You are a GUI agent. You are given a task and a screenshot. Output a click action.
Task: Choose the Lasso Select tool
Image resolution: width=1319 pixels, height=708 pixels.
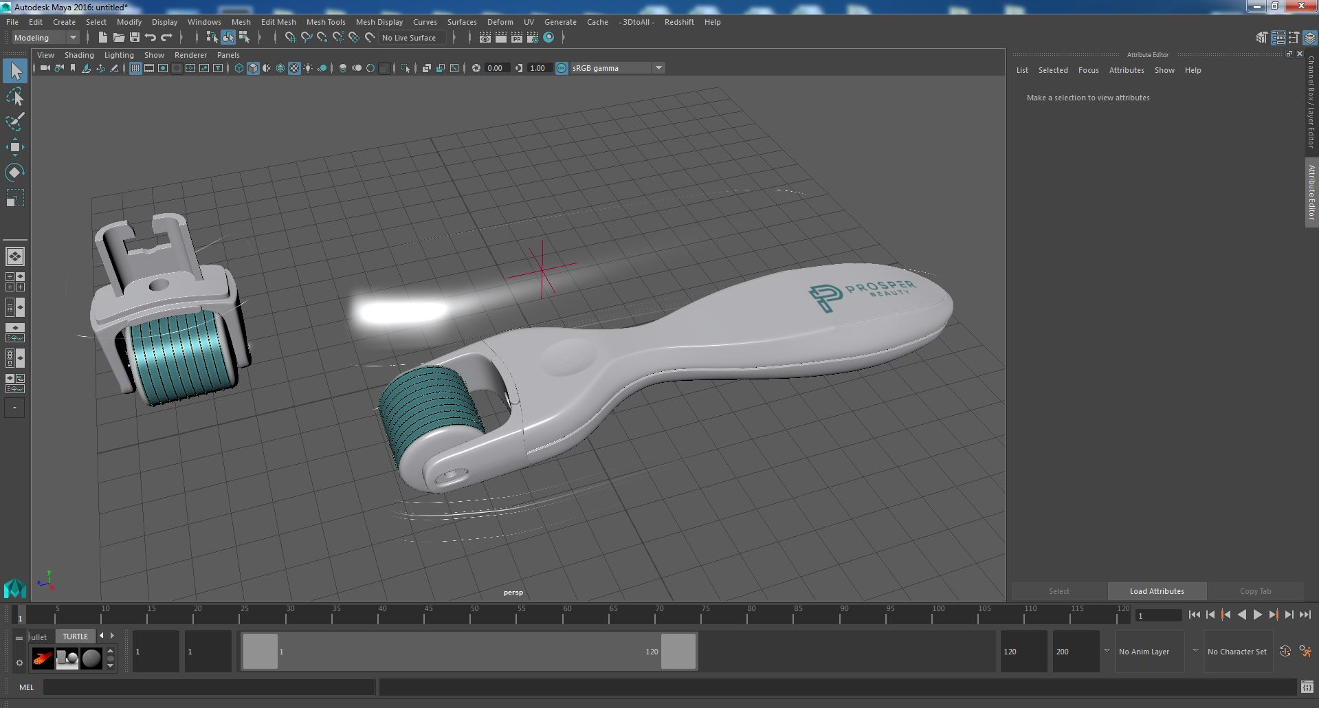click(x=15, y=97)
